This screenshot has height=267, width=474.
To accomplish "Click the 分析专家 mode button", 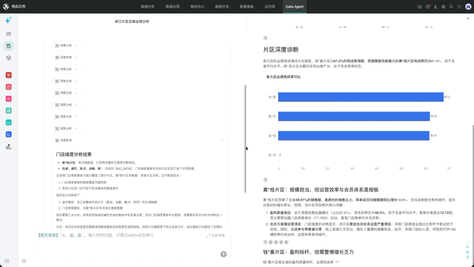I will [x=216, y=235].
